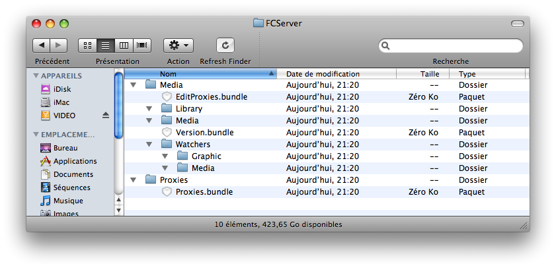Collapse the Library folder

pos(149,109)
